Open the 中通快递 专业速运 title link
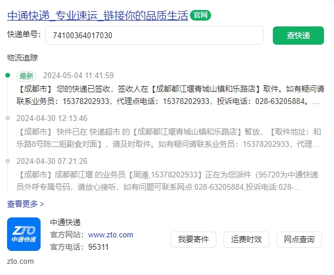334x275 pixels. pyautogui.click(x=98, y=15)
